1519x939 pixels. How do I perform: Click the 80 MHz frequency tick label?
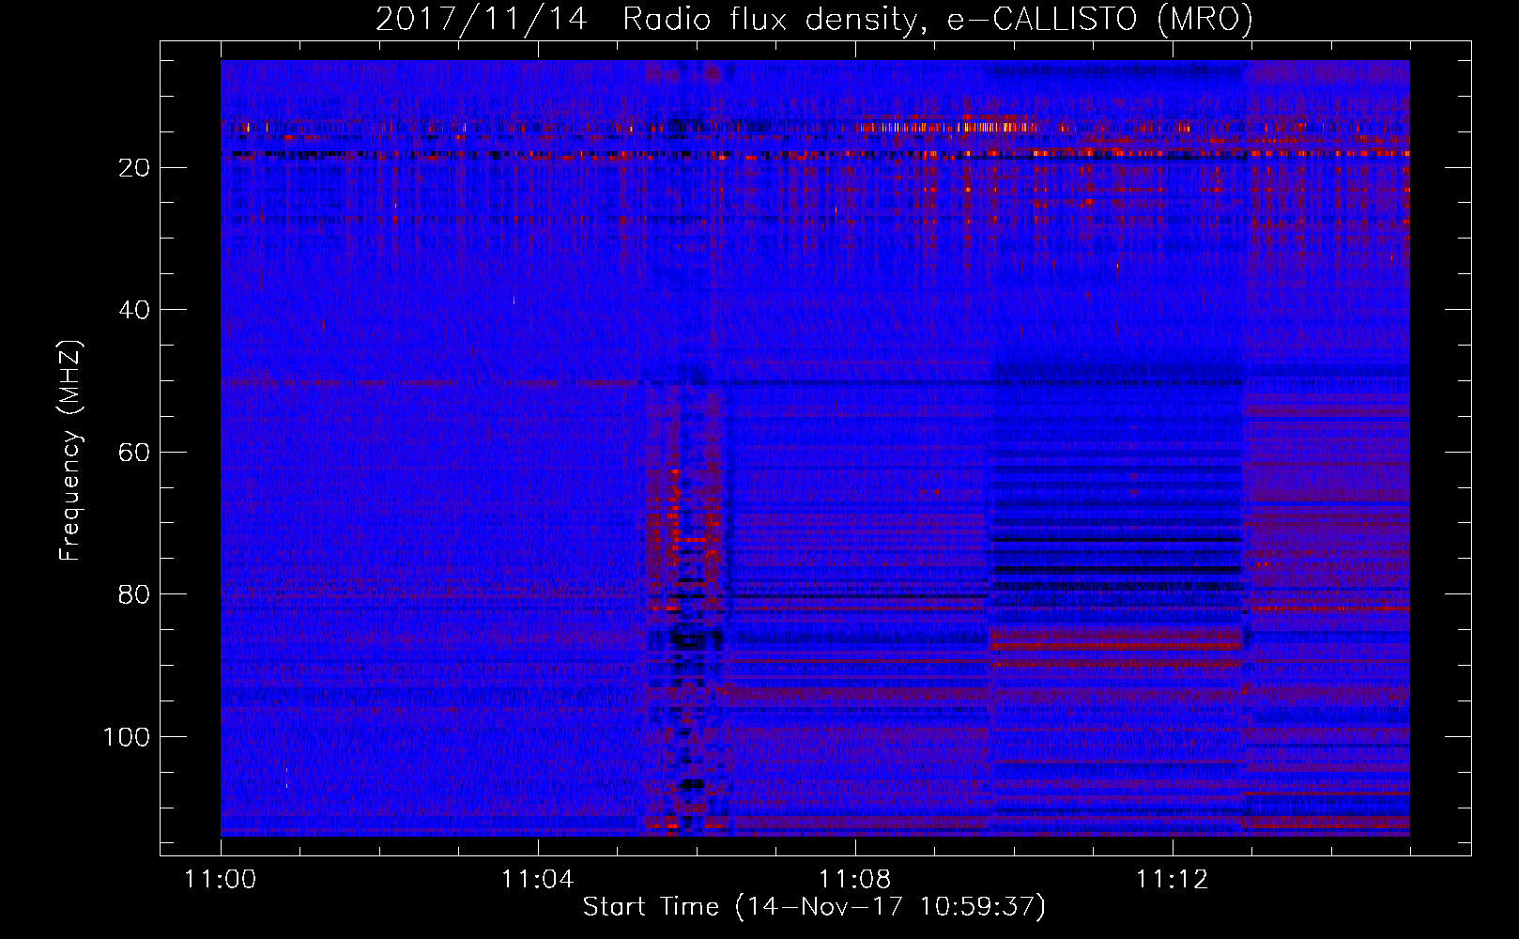coord(135,594)
